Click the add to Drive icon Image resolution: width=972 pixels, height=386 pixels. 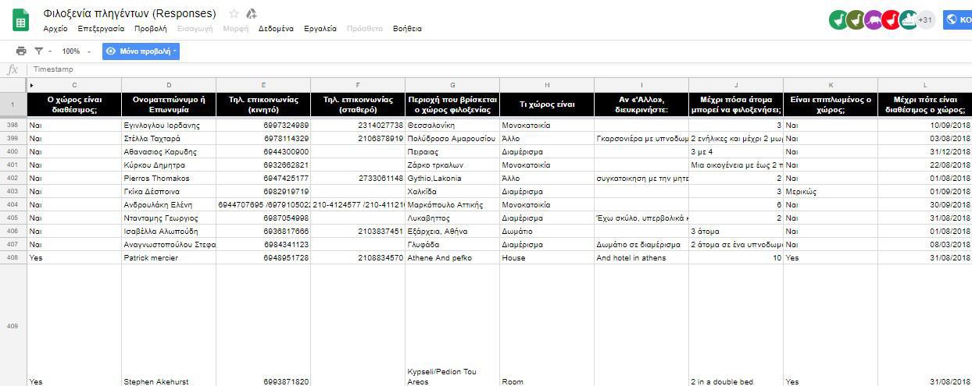pos(252,14)
